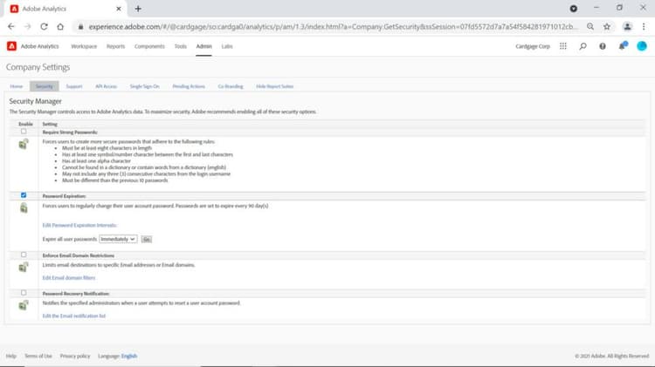This screenshot has width=655, height=367.
Task: Close the Adobe Analytics browser tab
Action: 119,9
